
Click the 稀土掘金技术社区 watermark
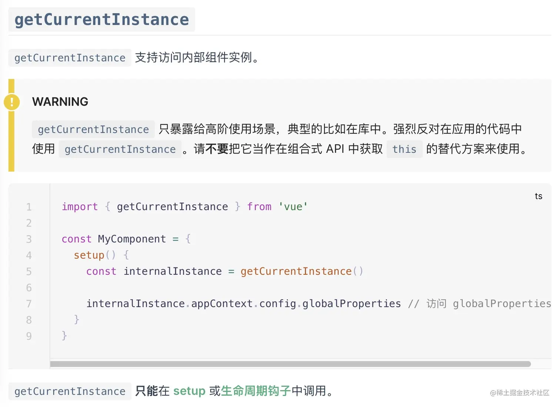coord(519,393)
